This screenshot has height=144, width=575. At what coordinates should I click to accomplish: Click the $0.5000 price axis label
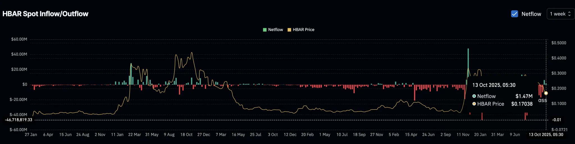(x=559, y=43)
